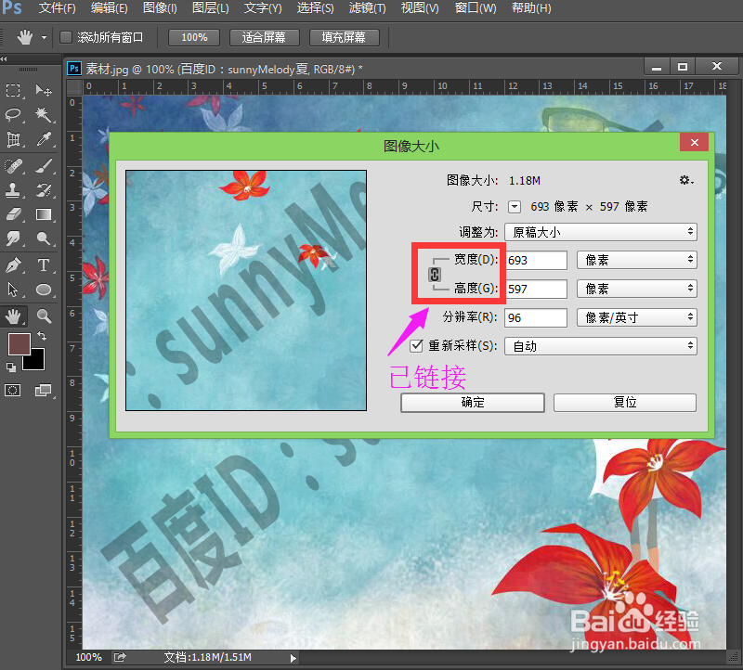Select the History Brush tool

point(44,190)
